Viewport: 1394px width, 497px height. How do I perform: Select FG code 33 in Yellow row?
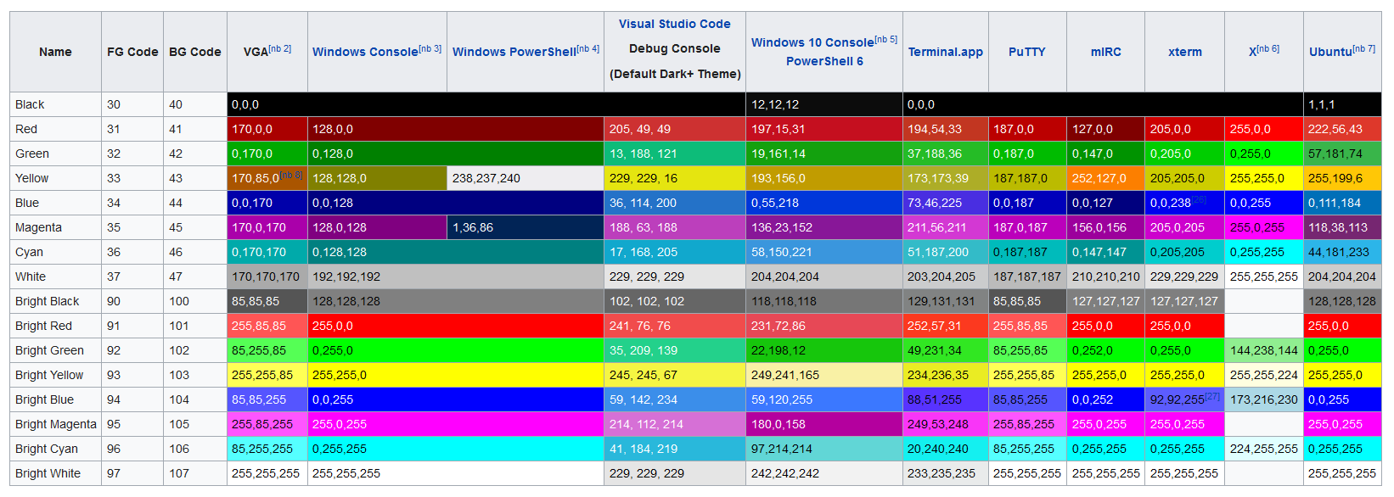(132, 178)
